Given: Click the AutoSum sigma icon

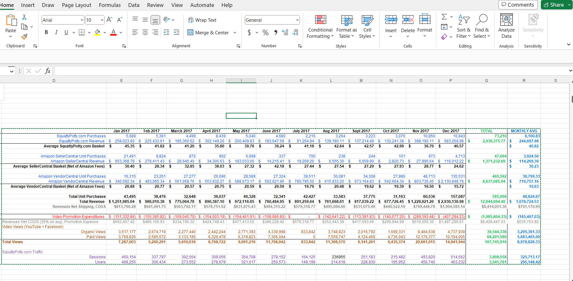Looking at the screenshot, I should pyautogui.click(x=444, y=17).
